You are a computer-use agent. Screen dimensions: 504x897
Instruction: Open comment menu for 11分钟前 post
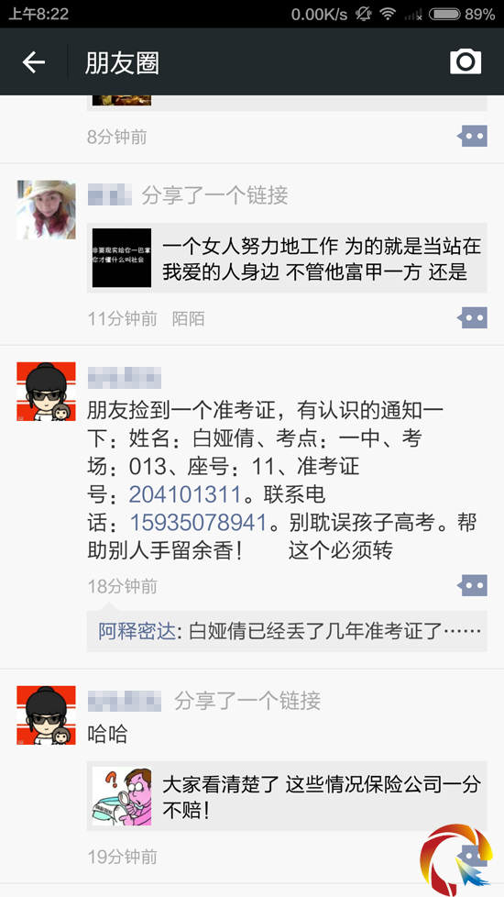(472, 317)
